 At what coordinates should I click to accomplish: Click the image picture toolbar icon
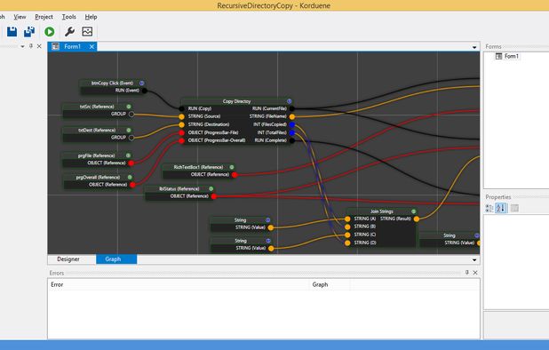87,32
